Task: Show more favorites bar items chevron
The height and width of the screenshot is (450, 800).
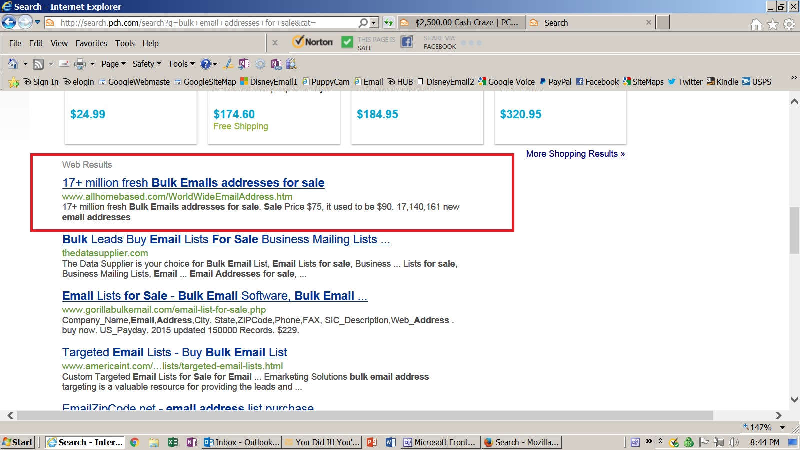Action: [x=794, y=78]
